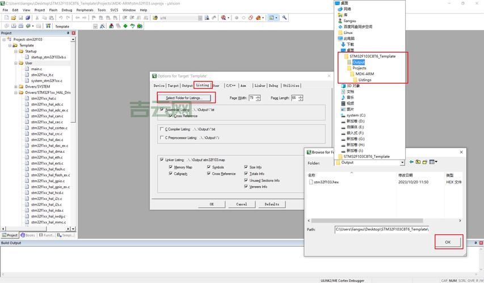
Task: Click Defaults button in Options dialog
Action: coord(272,204)
